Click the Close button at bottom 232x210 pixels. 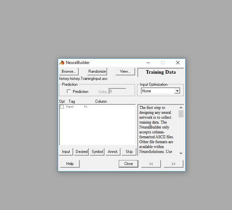coord(129,164)
